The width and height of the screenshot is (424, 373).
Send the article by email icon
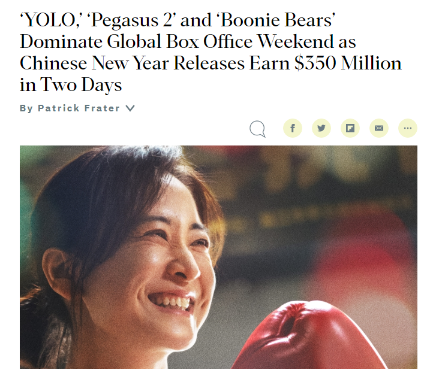pyautogui.click(x=379, y=128)
